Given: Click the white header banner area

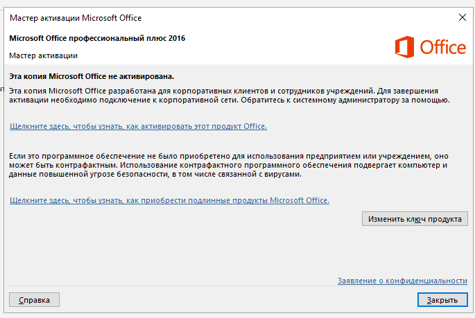Looking at the screenshot, I should point(238,47).
